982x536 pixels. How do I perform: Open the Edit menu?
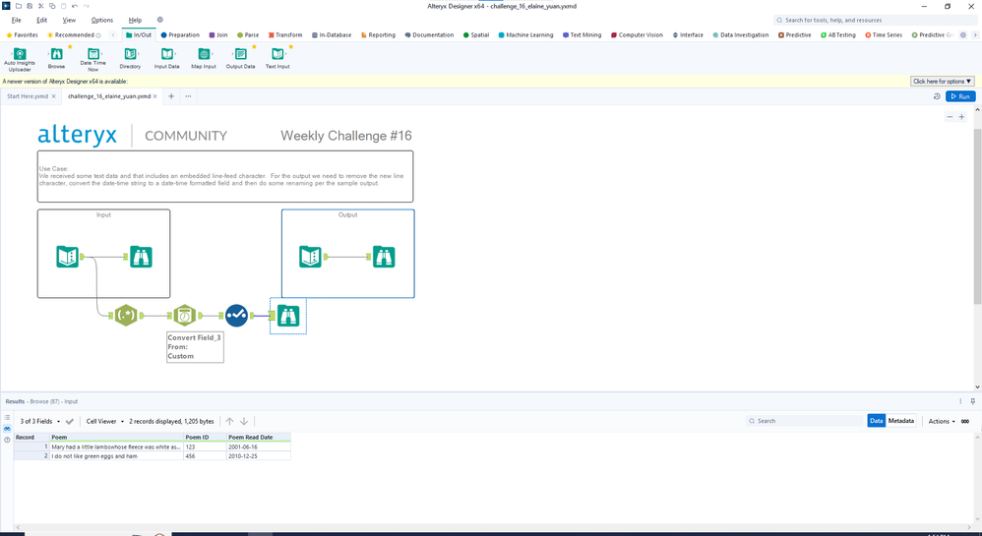coord(42,20)
